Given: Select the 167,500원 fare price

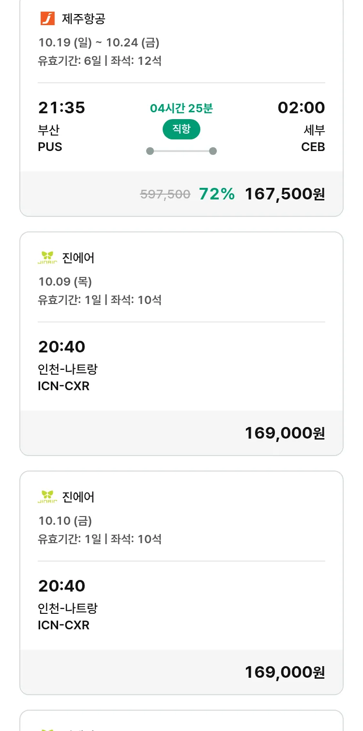Looking at the screenshot, I should coord(285,194).
